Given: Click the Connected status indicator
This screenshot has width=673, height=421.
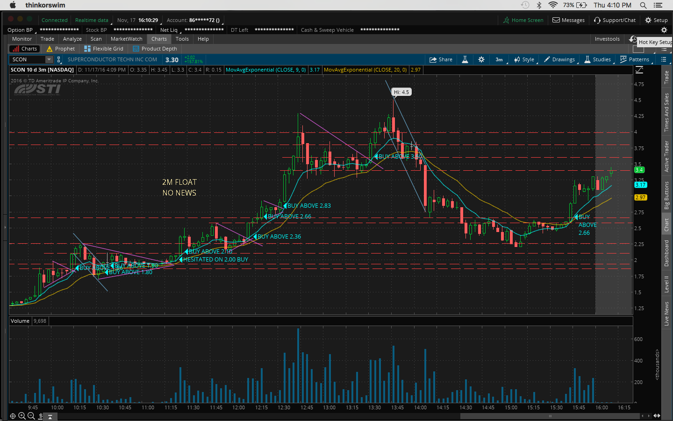Looking at the screenshot, I should 54,20.
